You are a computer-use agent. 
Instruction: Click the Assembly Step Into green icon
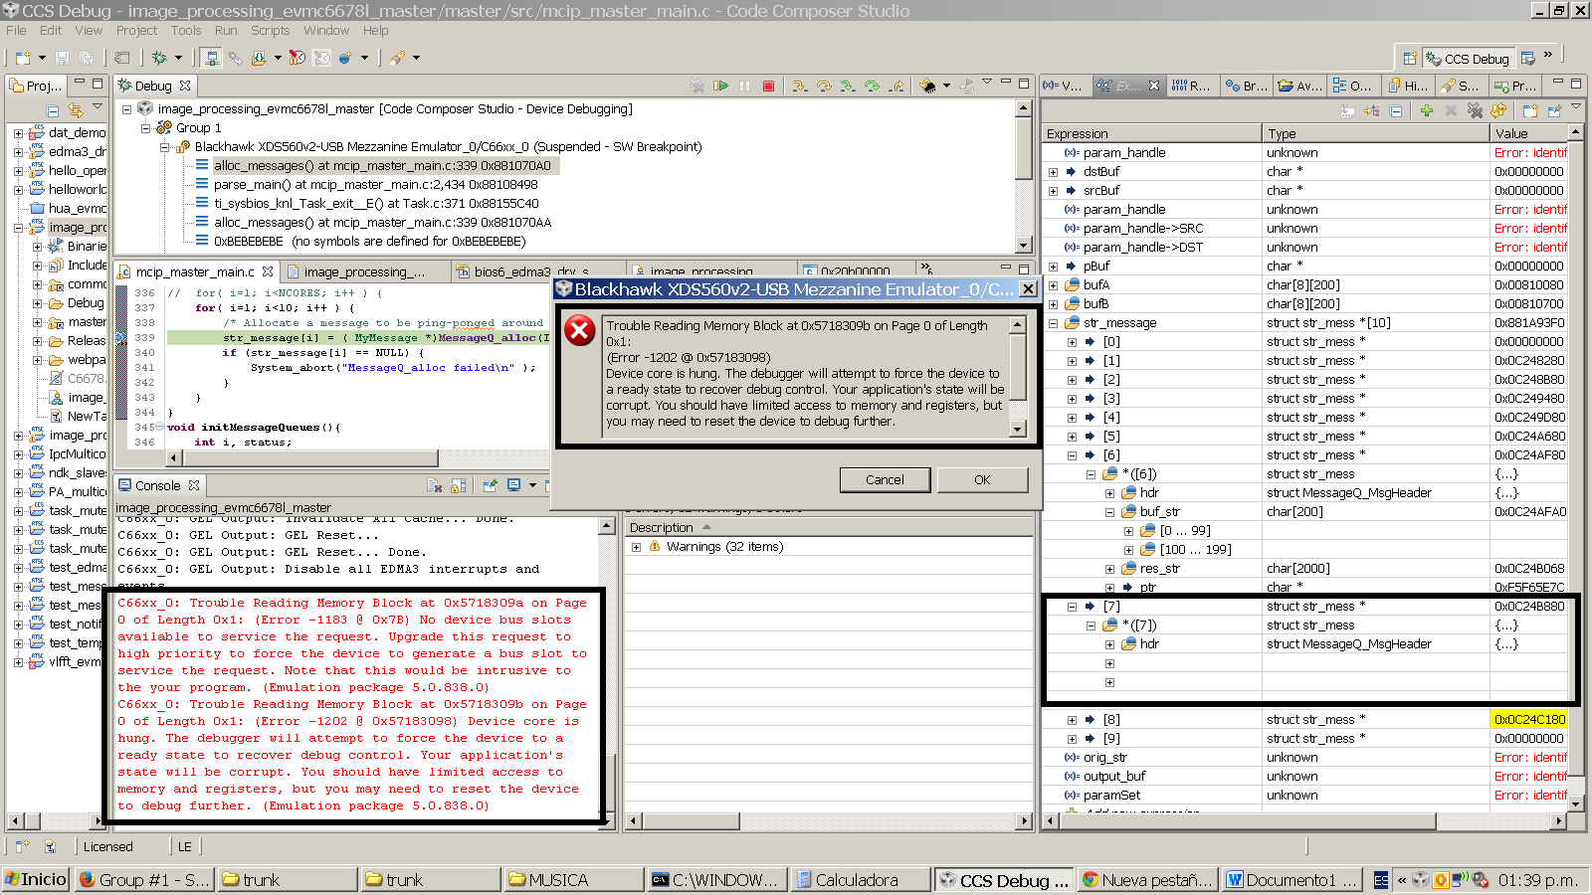point(848,87)
